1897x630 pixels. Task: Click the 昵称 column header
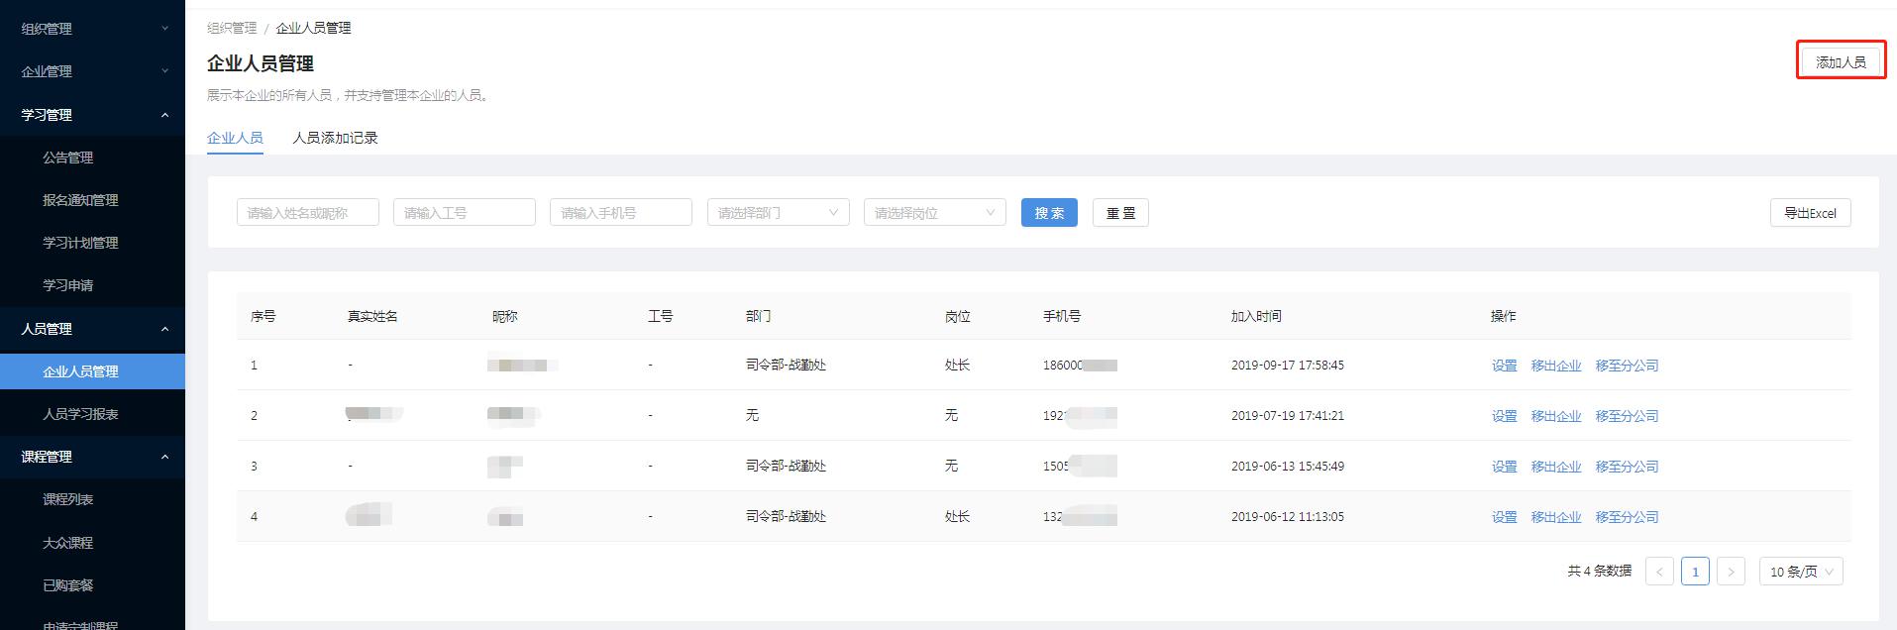tap(504, 316)
